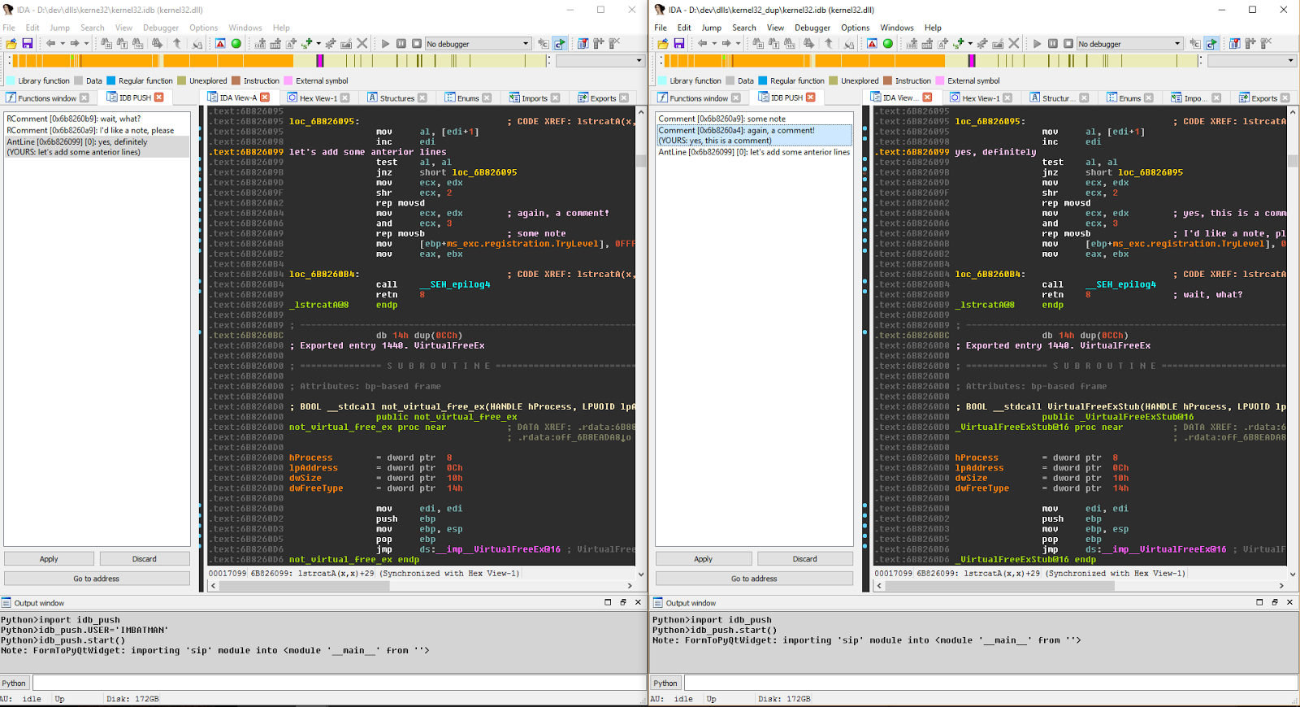This screenshot has width=1300, height=707.
Task: Start debugger play icon in right IDA
Action: click(x=1037, y=44)
